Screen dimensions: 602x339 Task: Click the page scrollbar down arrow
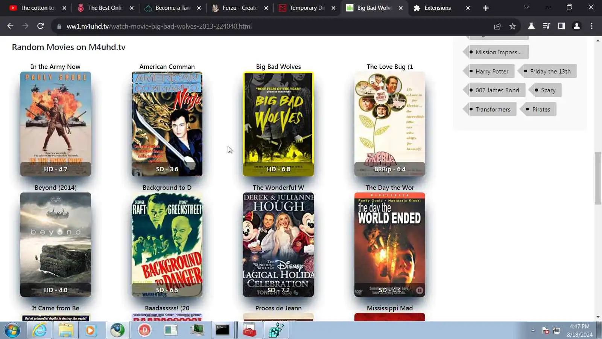[x=598, y=317]
